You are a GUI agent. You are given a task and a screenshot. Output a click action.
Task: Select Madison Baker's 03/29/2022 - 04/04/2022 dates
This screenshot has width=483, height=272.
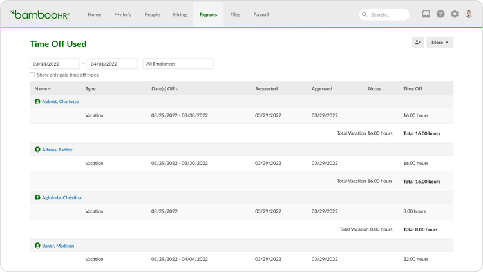(x=180, y=259)
